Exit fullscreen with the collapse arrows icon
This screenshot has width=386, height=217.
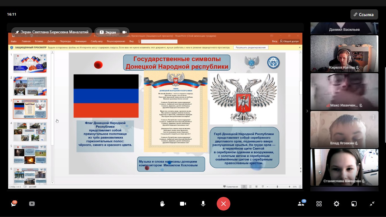pyautogui.click(x=372, y=204)
